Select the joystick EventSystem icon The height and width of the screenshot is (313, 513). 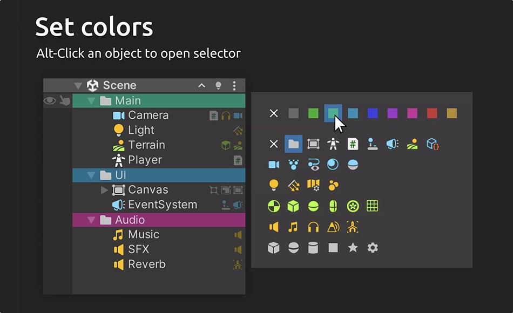[x=373, y=144]
